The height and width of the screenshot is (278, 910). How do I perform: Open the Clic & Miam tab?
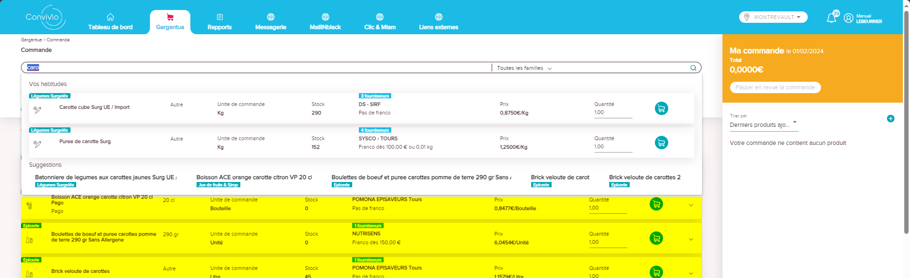click(x=380, y=22)
